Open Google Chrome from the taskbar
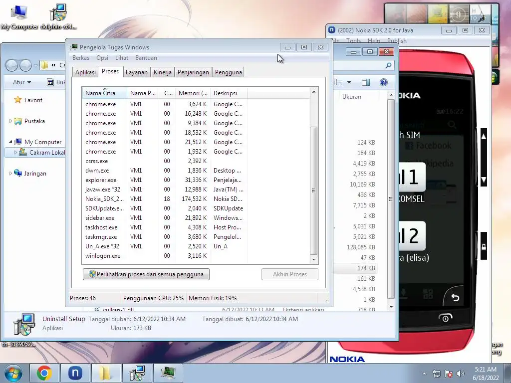 (x=44, y=373)
